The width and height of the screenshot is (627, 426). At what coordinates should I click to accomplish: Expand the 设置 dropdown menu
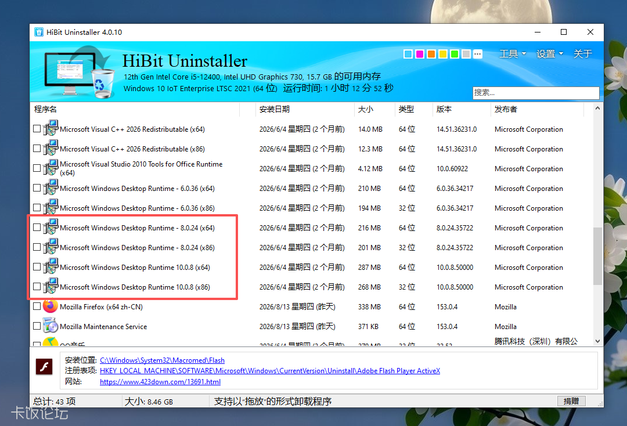click(x=550, y=53)
